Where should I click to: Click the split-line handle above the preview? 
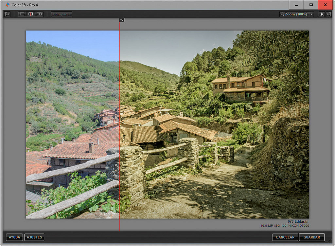(122, 20)
